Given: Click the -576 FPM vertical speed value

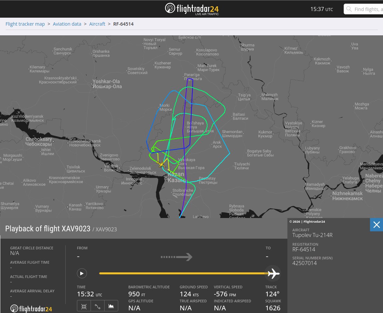Looking at the screenshot, I should tap(225, 294).
